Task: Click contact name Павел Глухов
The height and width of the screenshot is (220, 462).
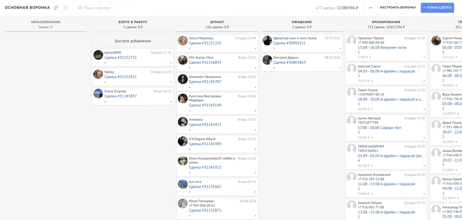Action: [368, 90]
